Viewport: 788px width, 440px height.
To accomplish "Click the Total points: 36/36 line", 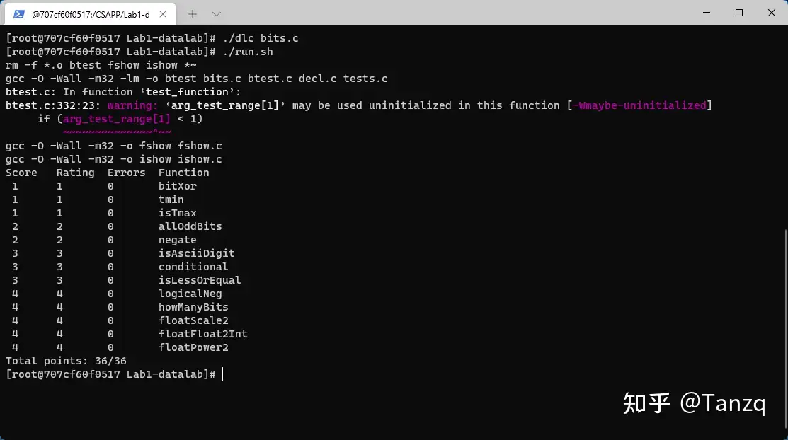I will [66, 361].
